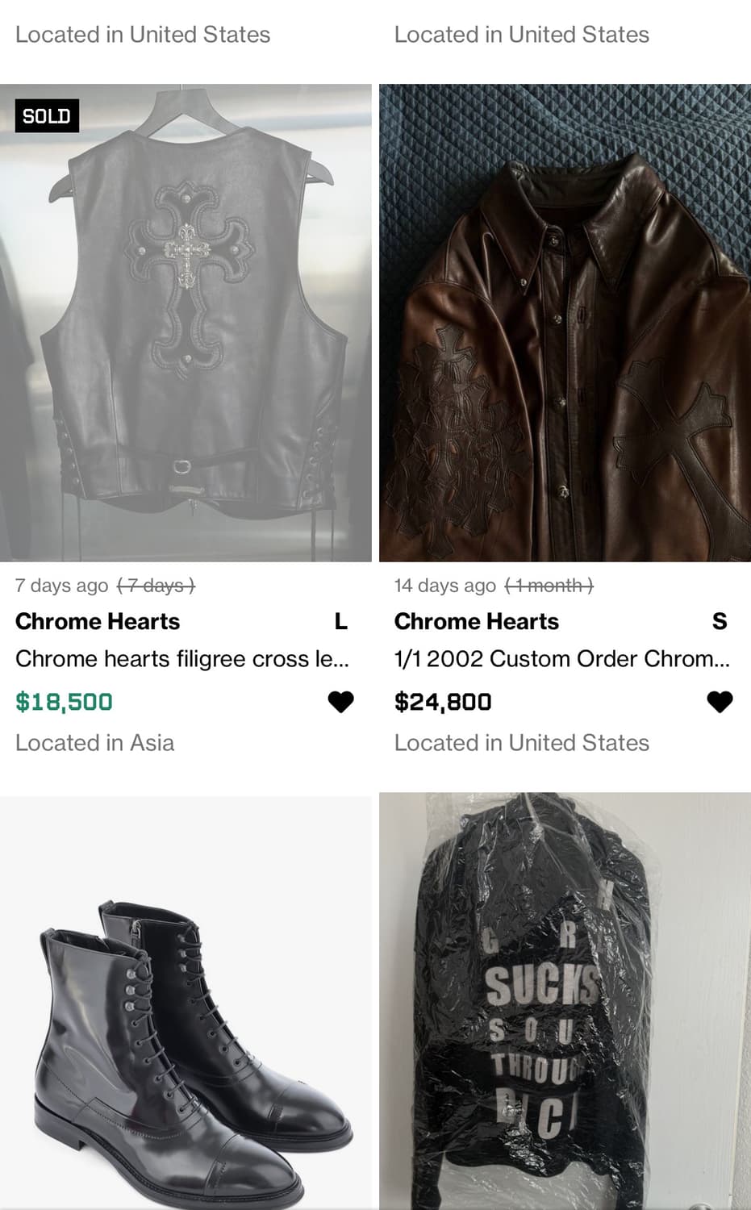Tap top-left 'Located in United States' text
Screen dimensions: 751x1210
pyautogui.click(x=142, y=35)
